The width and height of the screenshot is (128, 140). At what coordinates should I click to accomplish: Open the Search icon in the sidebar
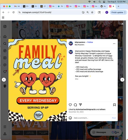click(5, 44)
